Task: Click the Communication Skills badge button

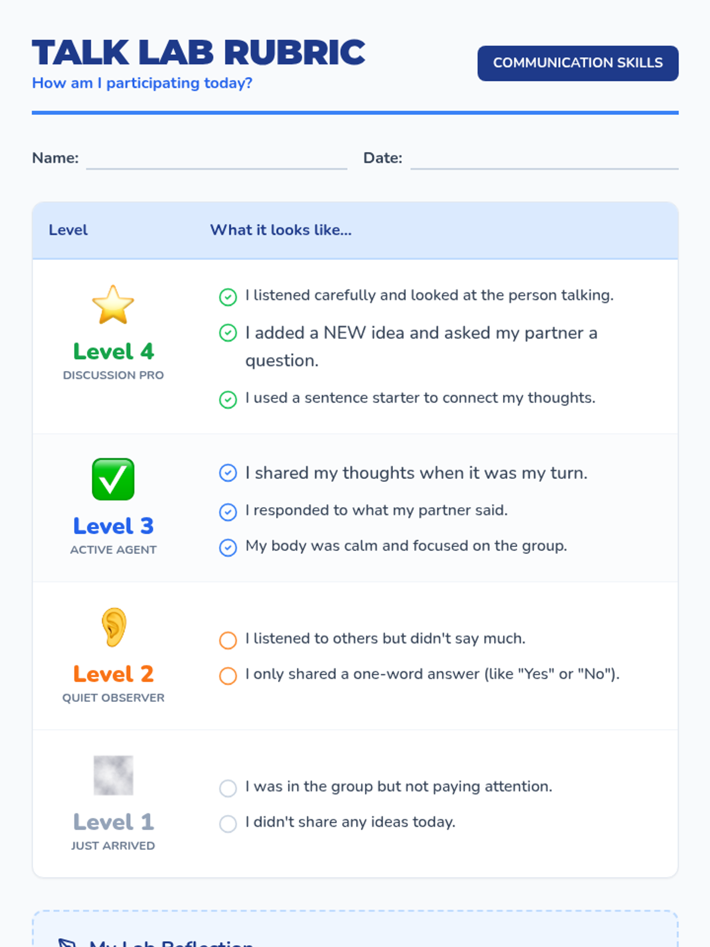Action: pos(577,63)
